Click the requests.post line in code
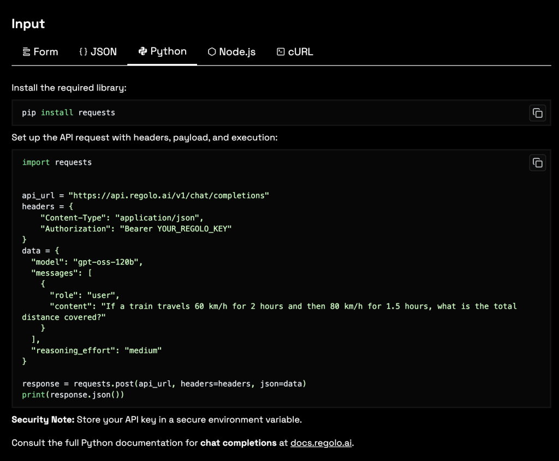The image size is (559, 461). (164, 384)
